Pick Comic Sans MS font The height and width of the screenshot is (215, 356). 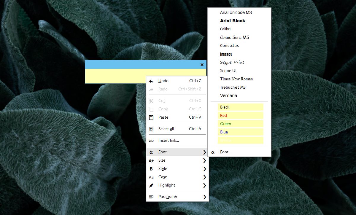(235, 37)
